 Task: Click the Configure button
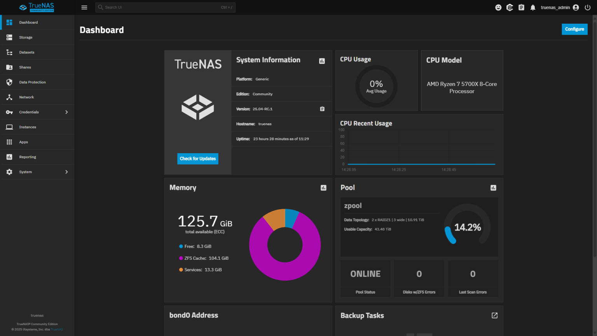[574, 29]
